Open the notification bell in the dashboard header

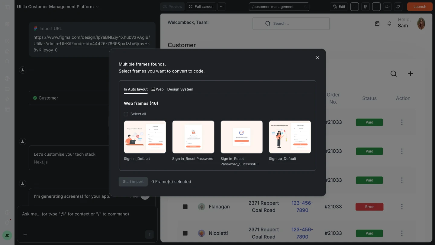point(389,23)
